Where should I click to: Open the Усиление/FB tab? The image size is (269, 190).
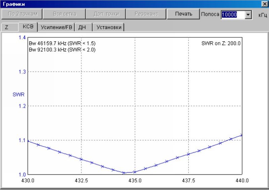click(x=56, y=27)
